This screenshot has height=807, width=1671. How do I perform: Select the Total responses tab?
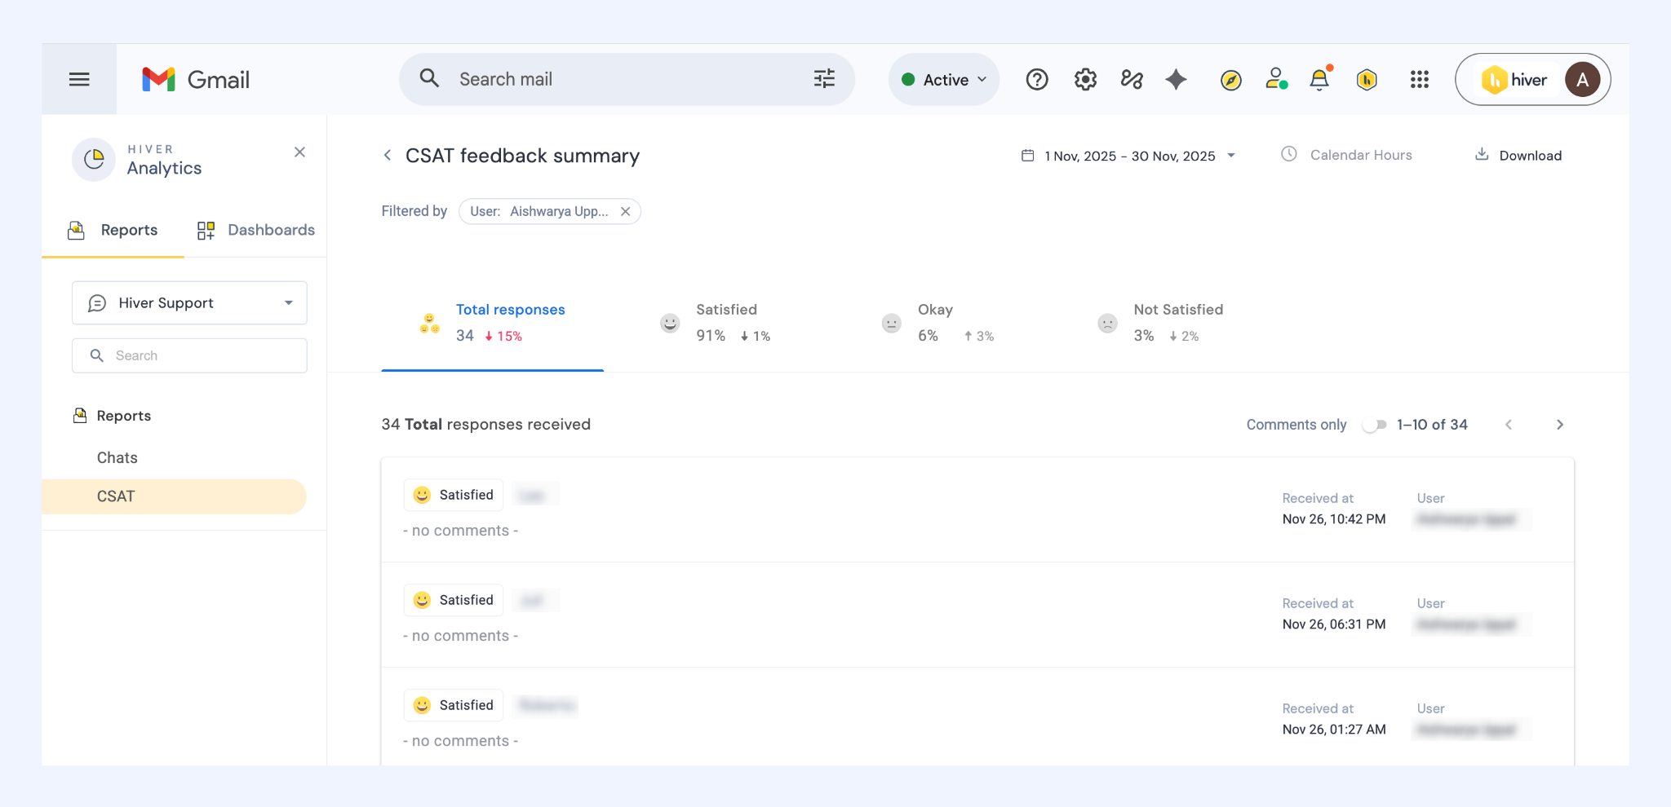point(492,323)
